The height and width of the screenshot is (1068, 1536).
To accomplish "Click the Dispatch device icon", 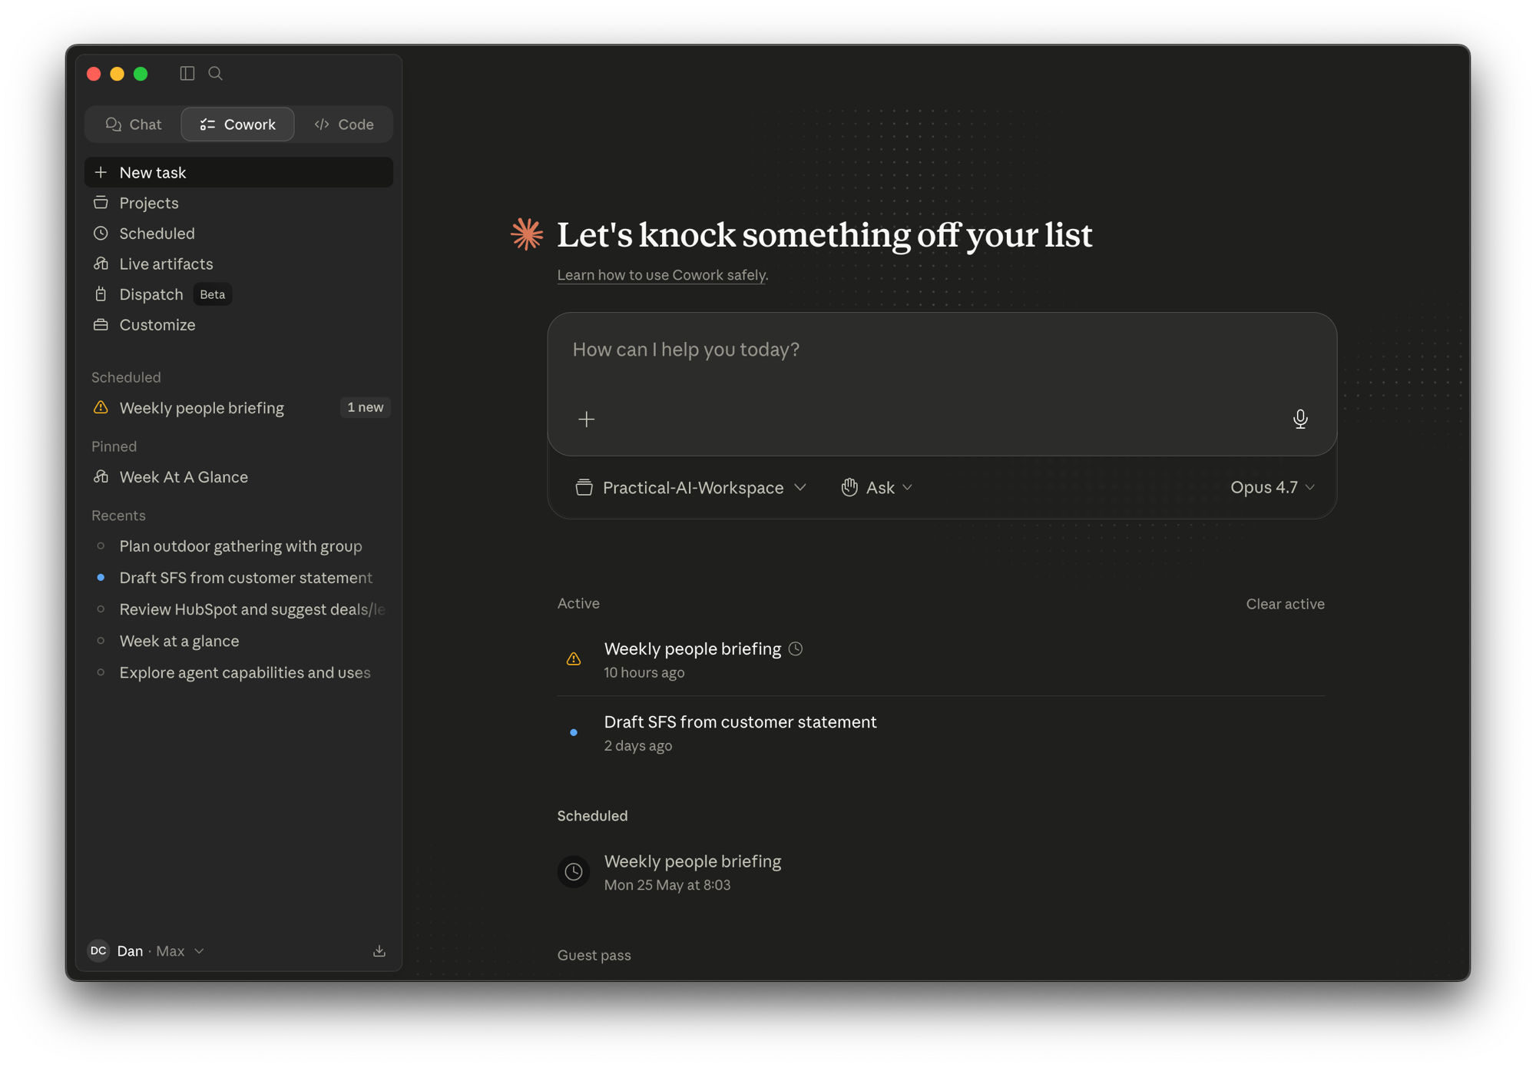I will click(101, 294).
